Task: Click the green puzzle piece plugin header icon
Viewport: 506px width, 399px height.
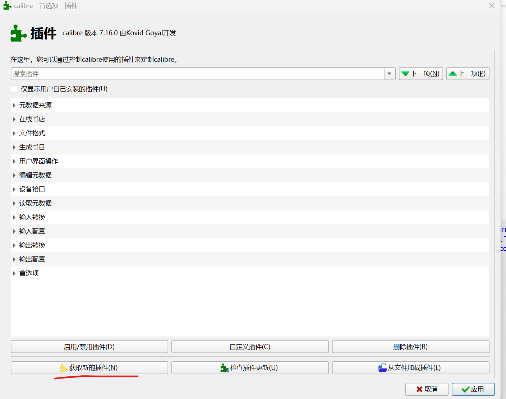Action: tap(18, 33)
